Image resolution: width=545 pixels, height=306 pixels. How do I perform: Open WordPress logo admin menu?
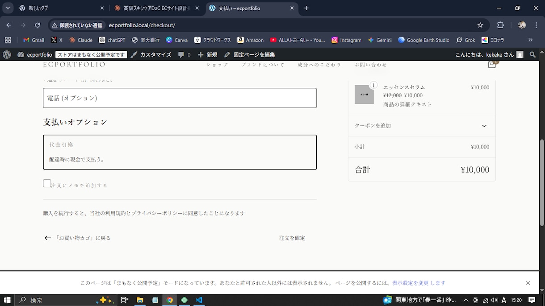(7, 54)
